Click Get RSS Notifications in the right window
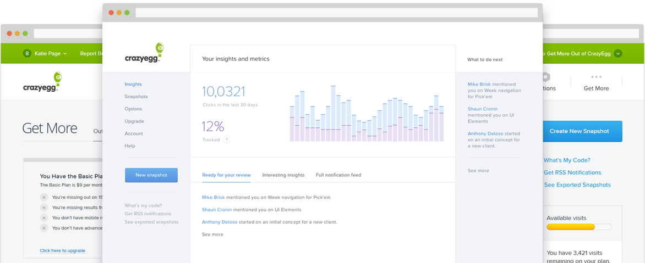Image resolution: width=645 pixels, height=263 pixels. click(572, 173)
